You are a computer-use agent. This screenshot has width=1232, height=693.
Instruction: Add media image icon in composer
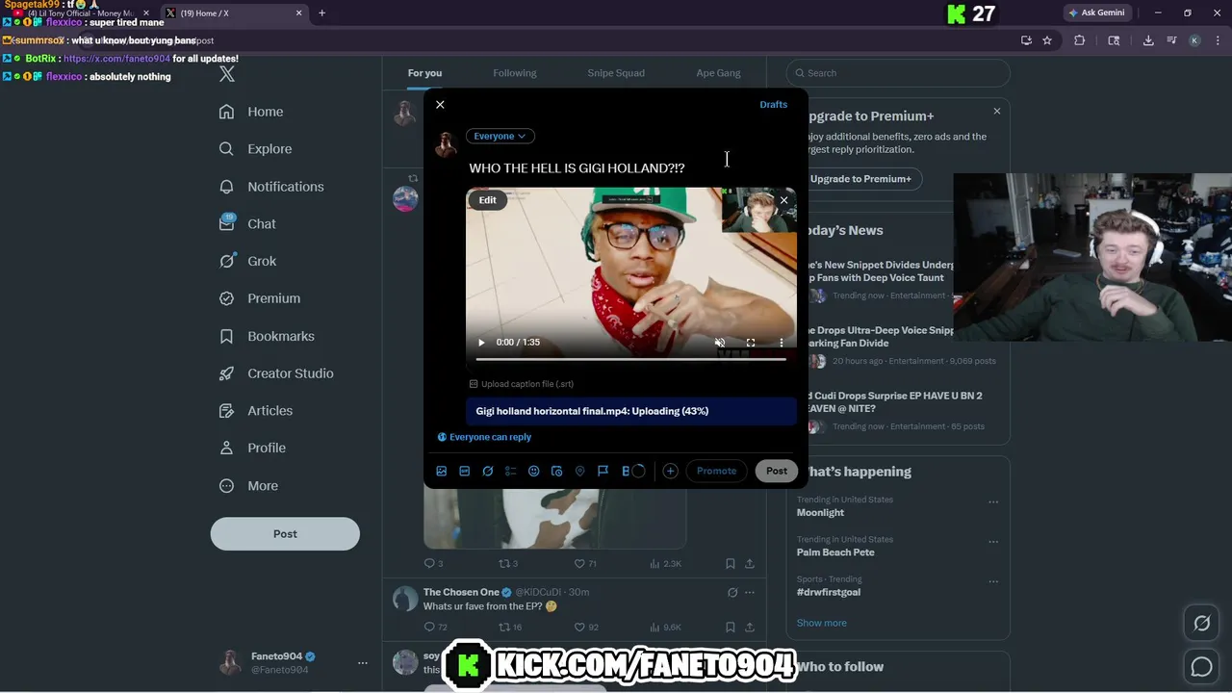442,471
